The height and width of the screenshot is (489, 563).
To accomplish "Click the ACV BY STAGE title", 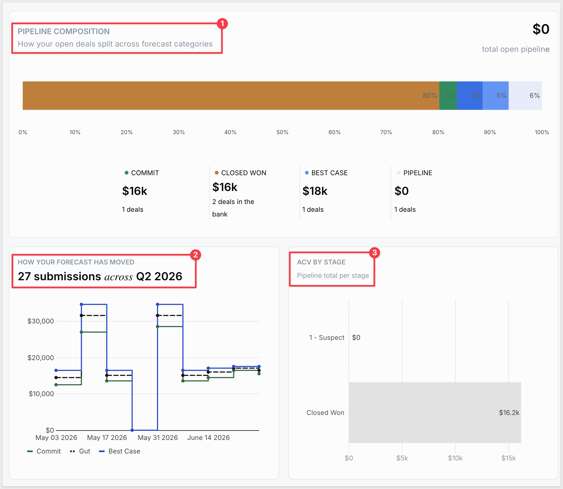I will [x=321, y=262].
